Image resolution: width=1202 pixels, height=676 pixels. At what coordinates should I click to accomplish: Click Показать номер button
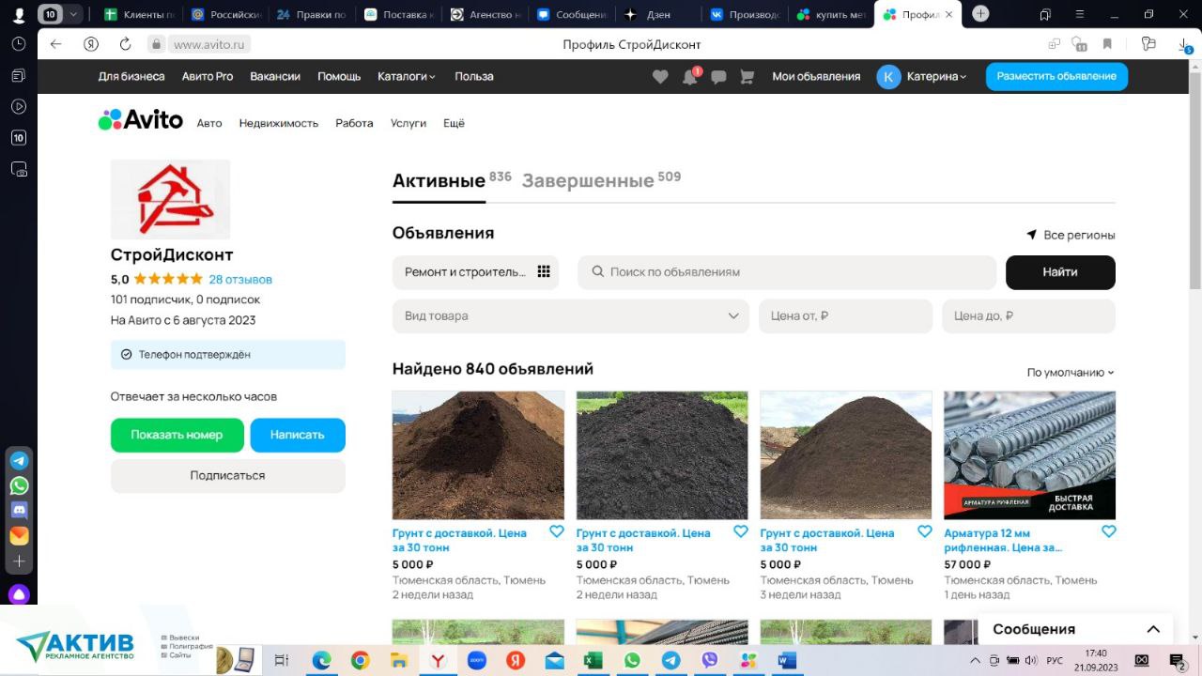click(177, 435)
